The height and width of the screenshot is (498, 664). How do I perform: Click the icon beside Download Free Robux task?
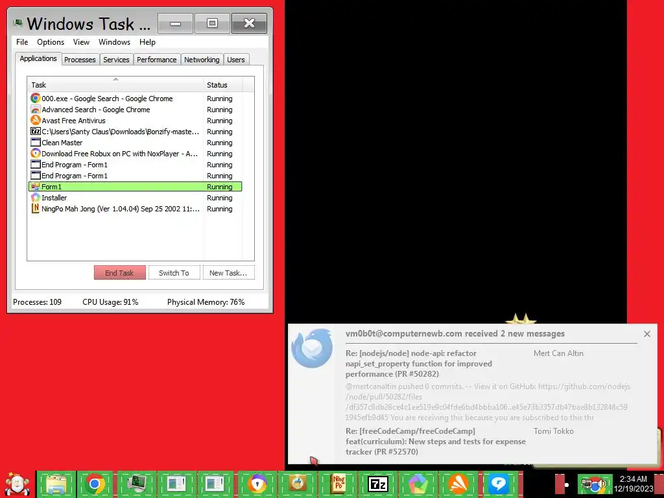(x=36, y=153)
